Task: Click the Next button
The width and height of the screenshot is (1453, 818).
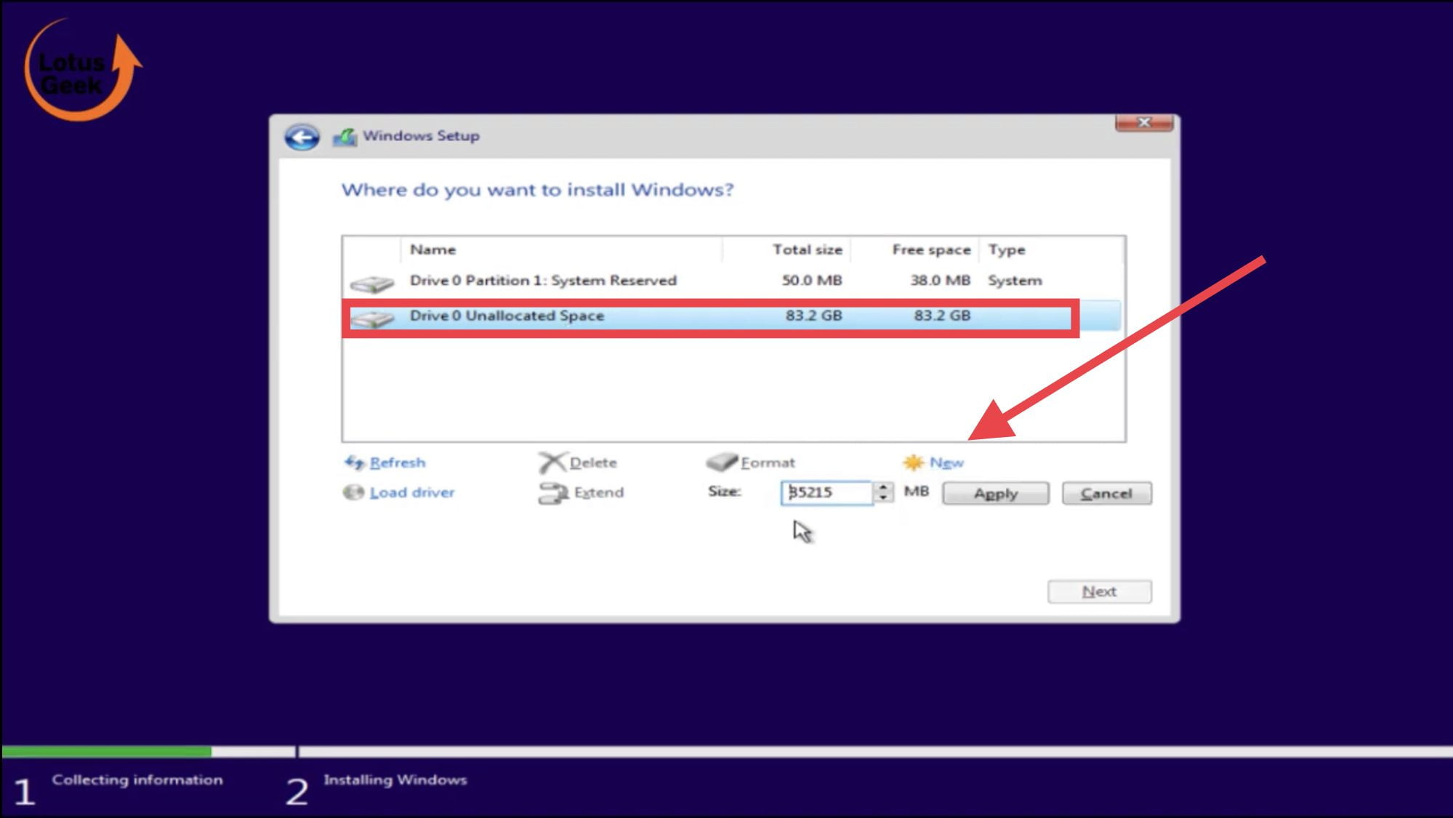Action: (x=1099, y=592)
